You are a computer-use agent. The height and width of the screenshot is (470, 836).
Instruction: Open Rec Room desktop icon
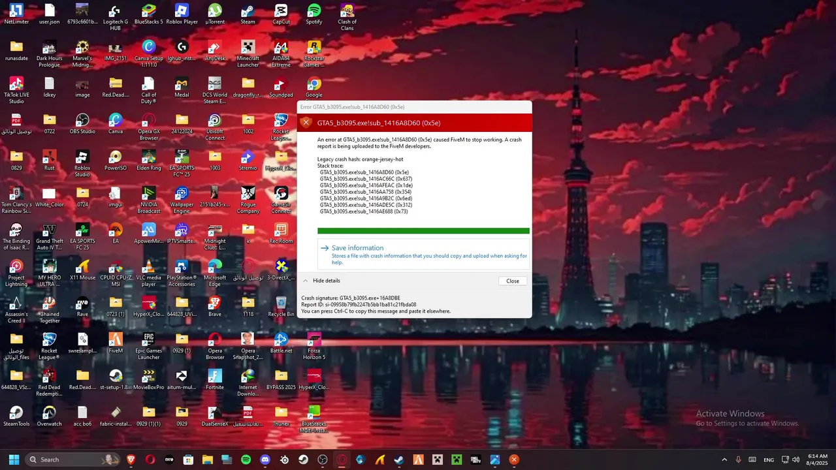(281, 233)
